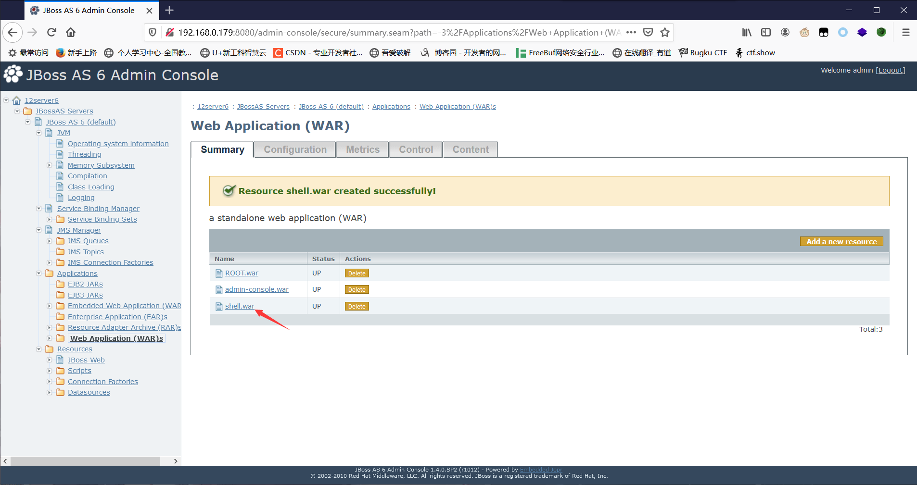Open the Bugku CTF bookmark
The image size is (917, 485).
(x=703, y=52)
